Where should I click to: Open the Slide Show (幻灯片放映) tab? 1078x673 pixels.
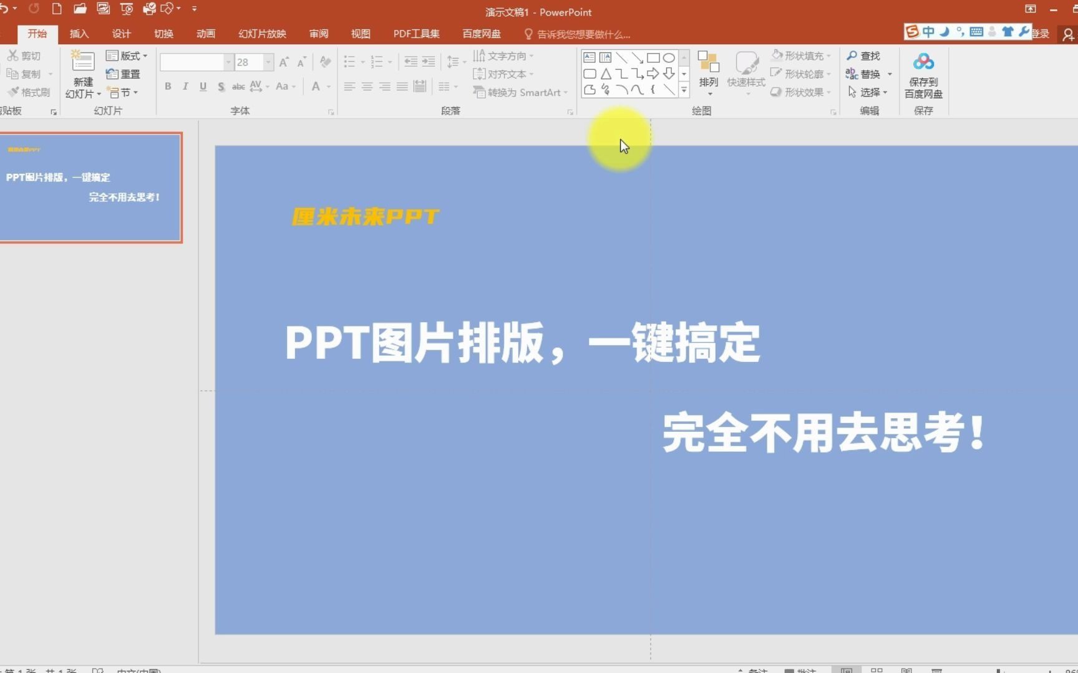[263, 34]
